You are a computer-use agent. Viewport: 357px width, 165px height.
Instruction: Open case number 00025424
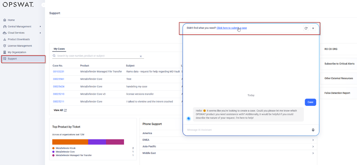(x=59, y=87)
